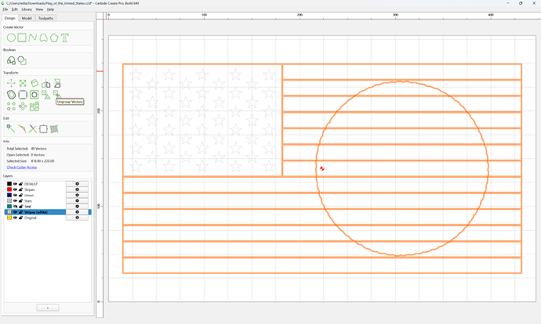The image size is (541, 324).
Task: Show the hidden Seal layer
Action: click(x=15, y=207)
